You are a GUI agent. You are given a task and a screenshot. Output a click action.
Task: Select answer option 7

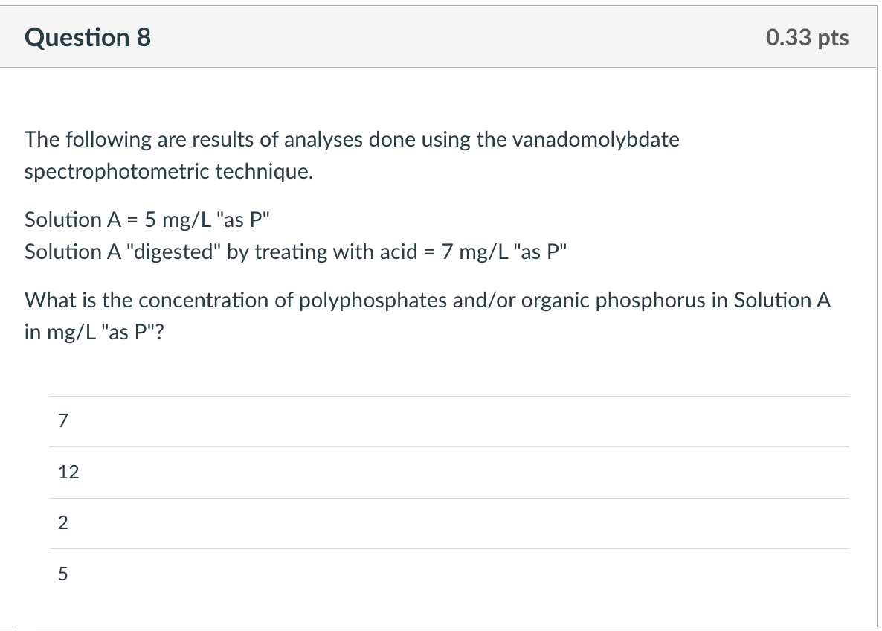pyautogui.click(x=63, y=421)
